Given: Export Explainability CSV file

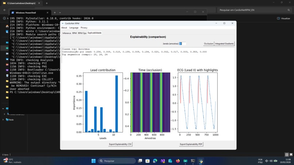Looking at the screenshot, I should pos(120,144).
